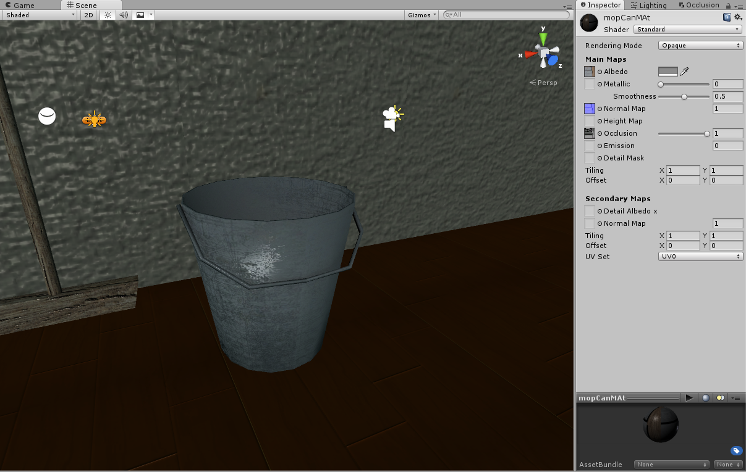Click the blue Z axis cone on gizmo
The width and height of the screenshot is (746, 472).
(x=553, y=60)
